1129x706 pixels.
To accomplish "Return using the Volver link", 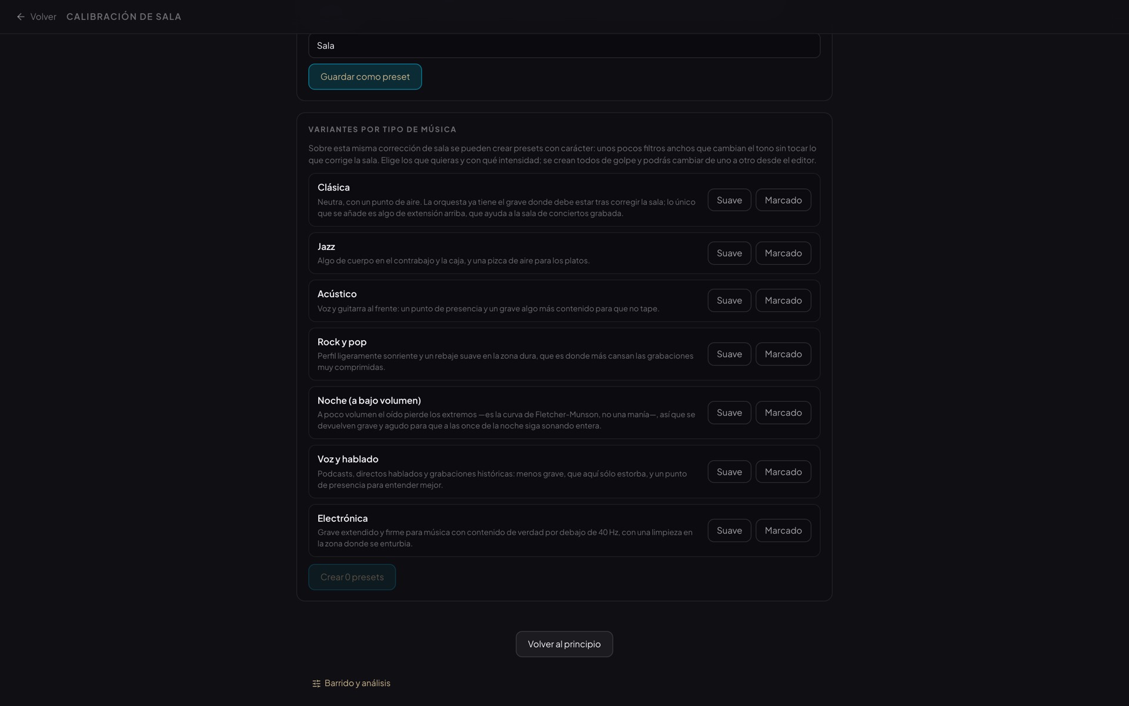I will [x=36, y=16].
